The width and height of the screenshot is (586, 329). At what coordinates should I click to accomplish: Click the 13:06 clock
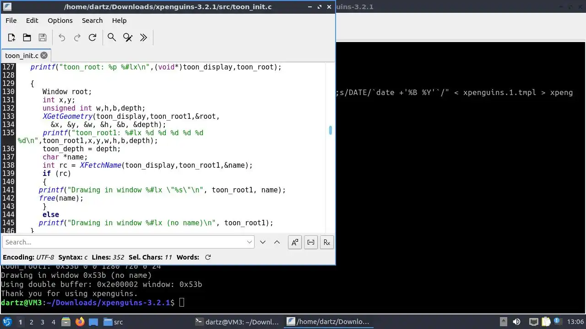(x=575, y=322)
